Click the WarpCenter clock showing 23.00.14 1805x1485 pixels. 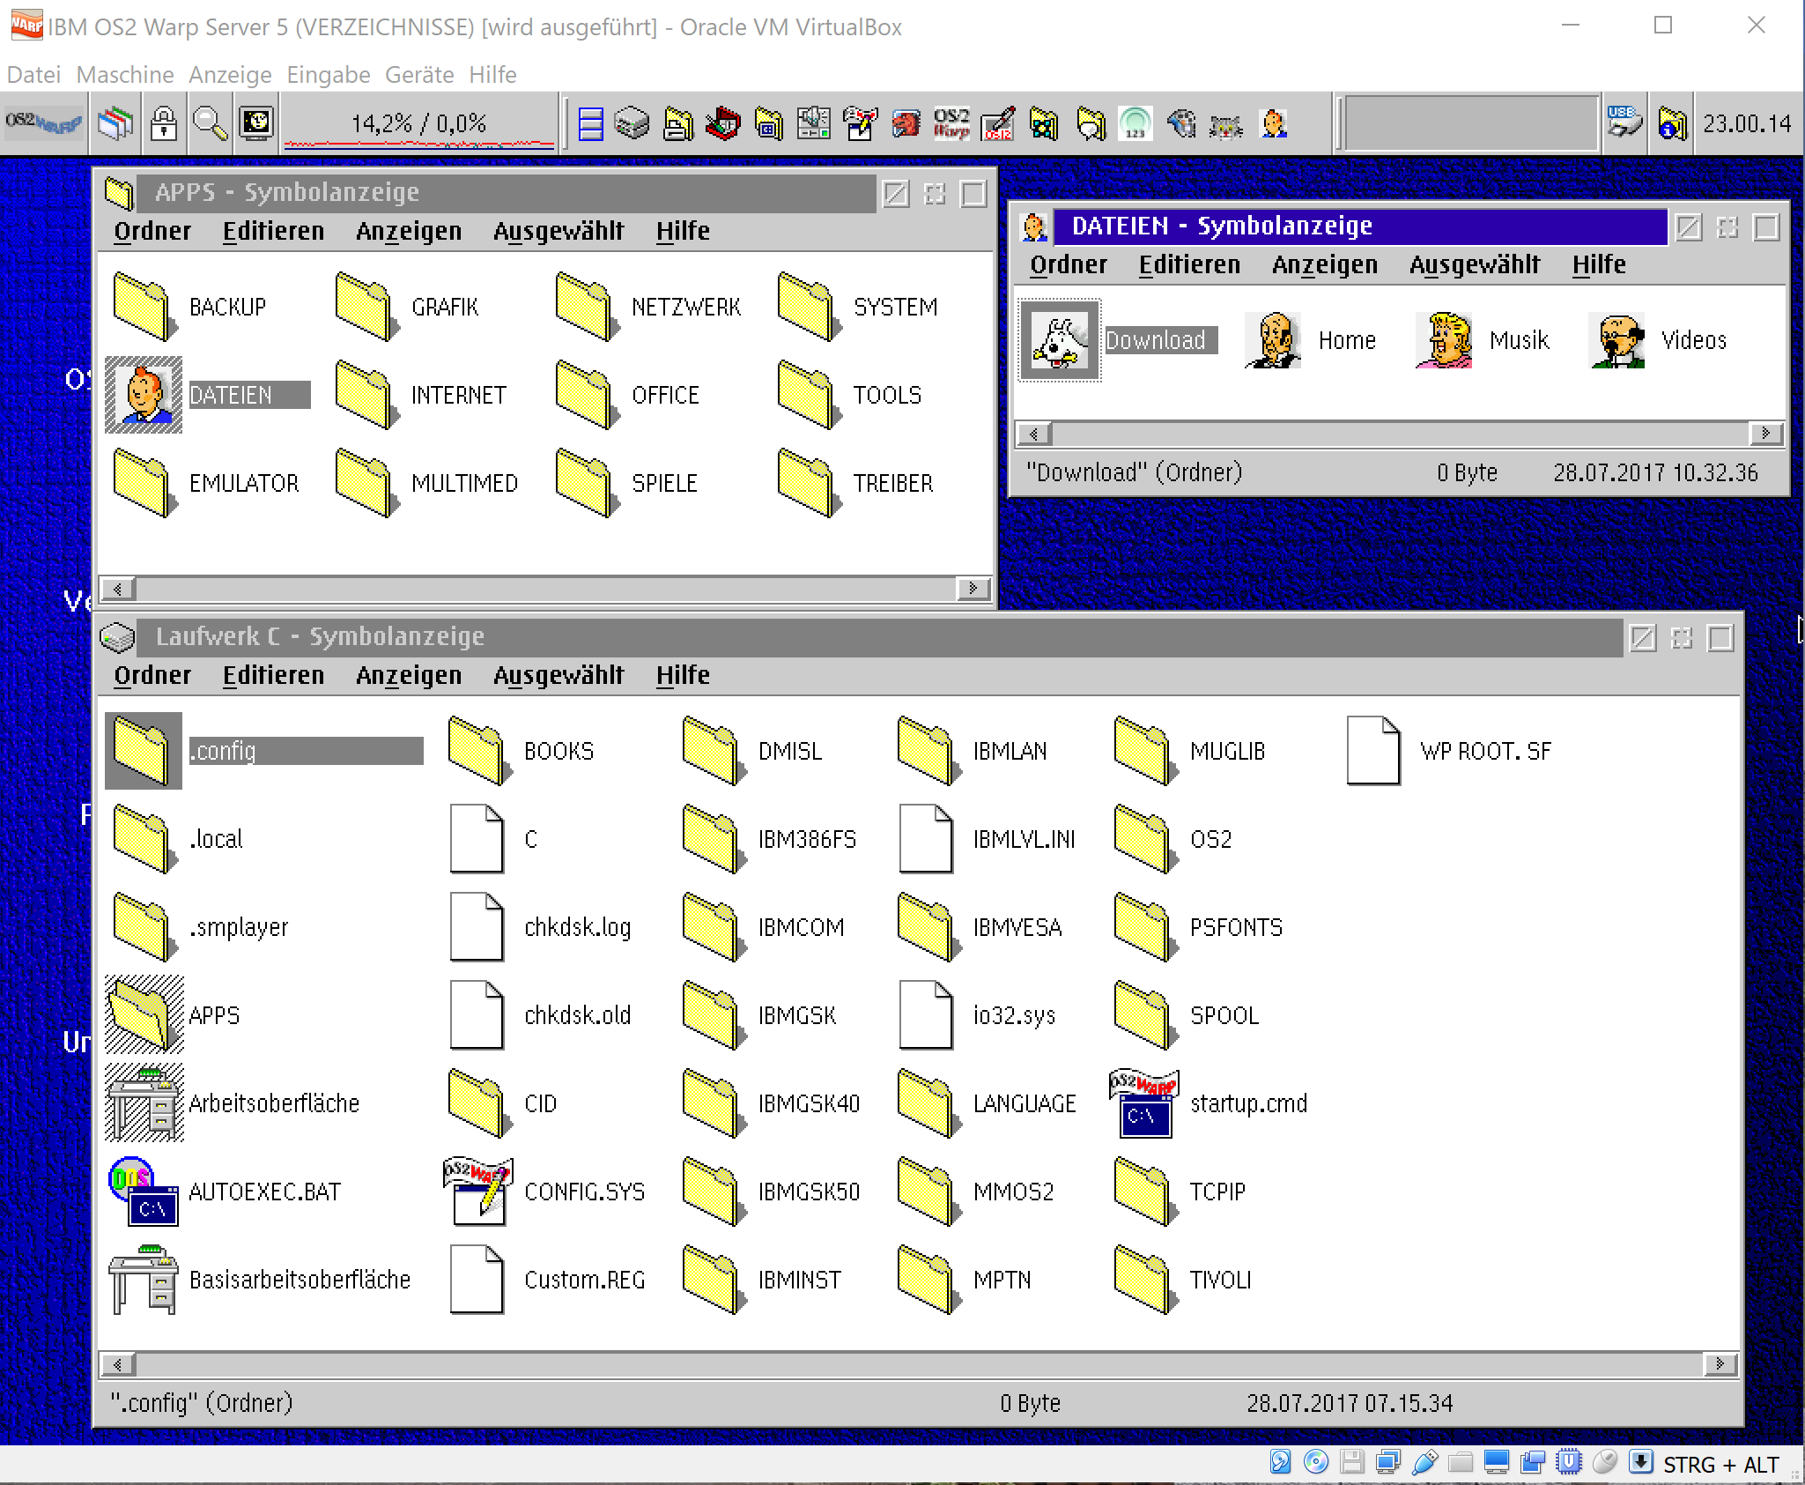1747,123
